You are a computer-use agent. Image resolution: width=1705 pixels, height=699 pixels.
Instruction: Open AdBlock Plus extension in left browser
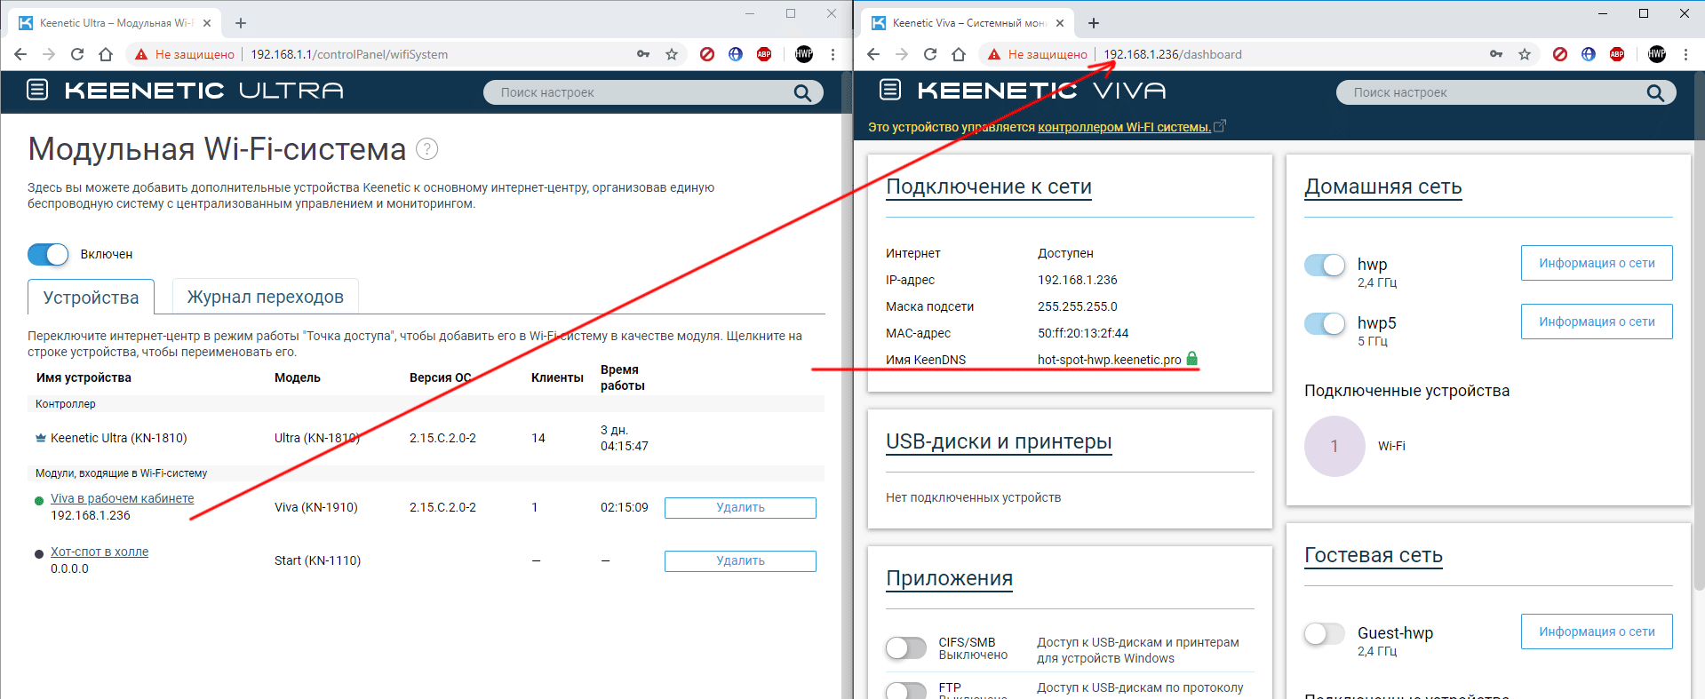point(763,54)
